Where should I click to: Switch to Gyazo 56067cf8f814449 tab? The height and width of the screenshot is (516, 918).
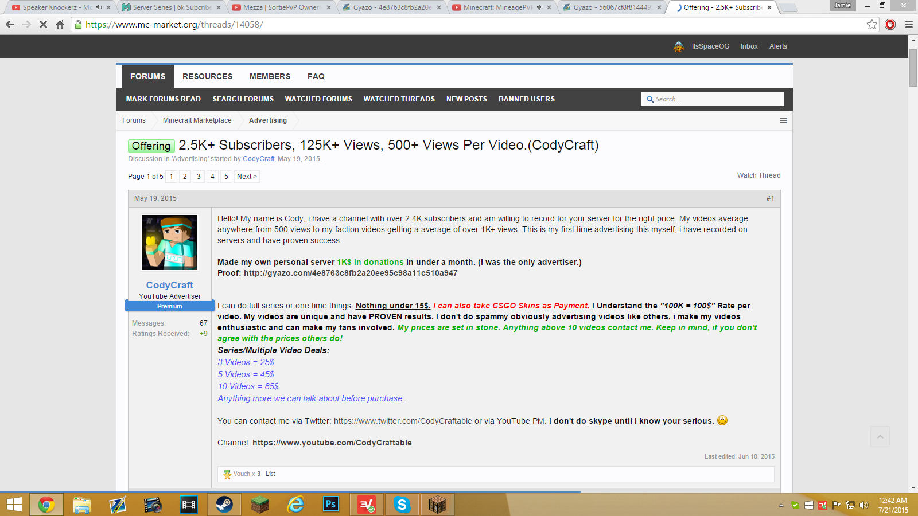tap(612, 7)
